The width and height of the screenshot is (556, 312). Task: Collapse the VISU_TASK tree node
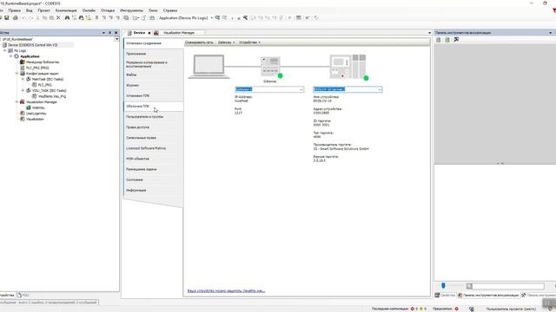click(23, 90)
